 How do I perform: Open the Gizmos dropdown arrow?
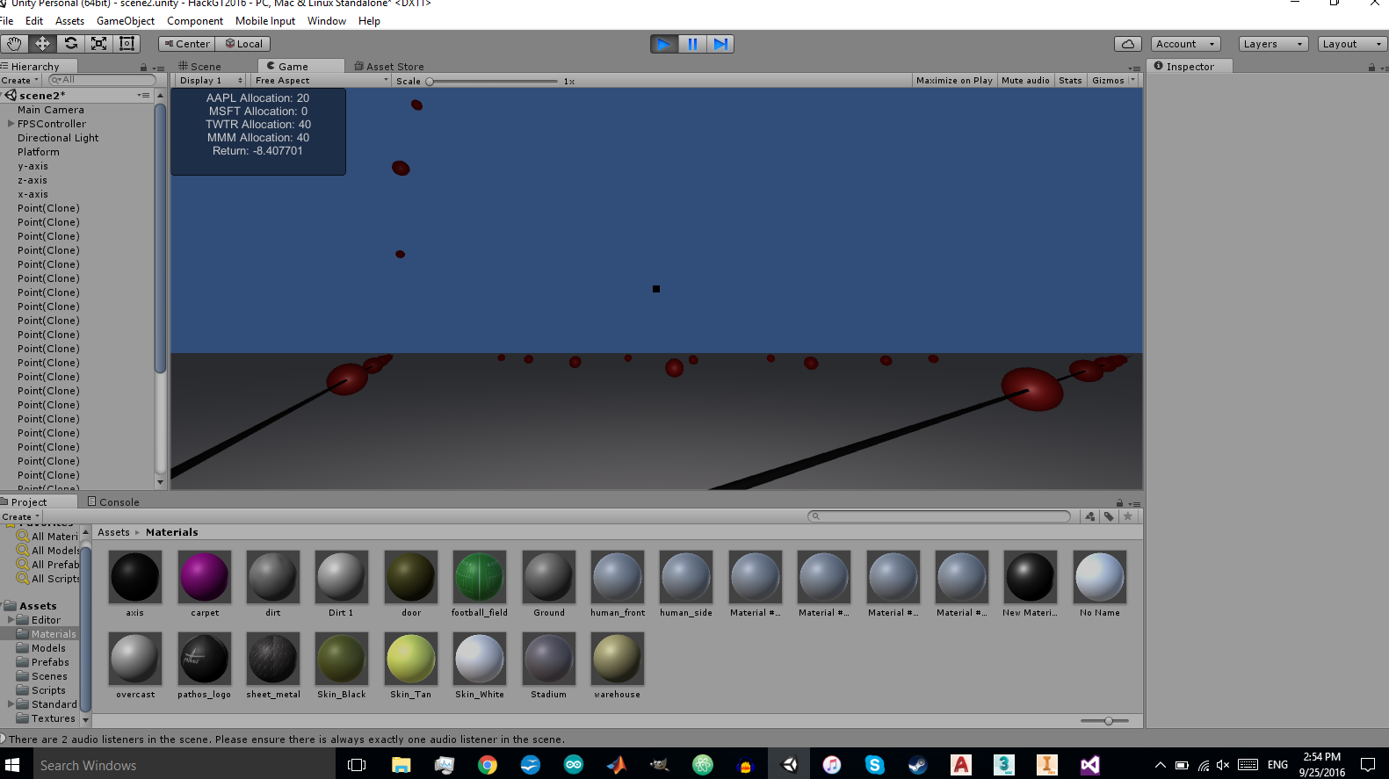(x=1132, y=80)
